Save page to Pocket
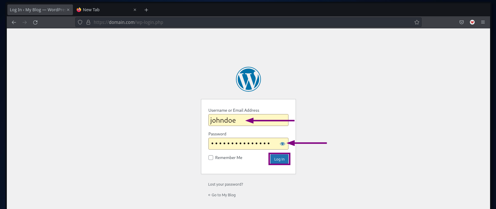 coord(462,22)
